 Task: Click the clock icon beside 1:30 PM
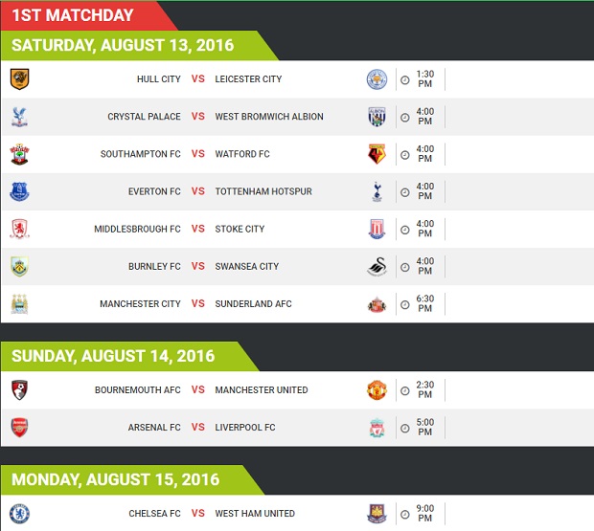tap(405, 79)
